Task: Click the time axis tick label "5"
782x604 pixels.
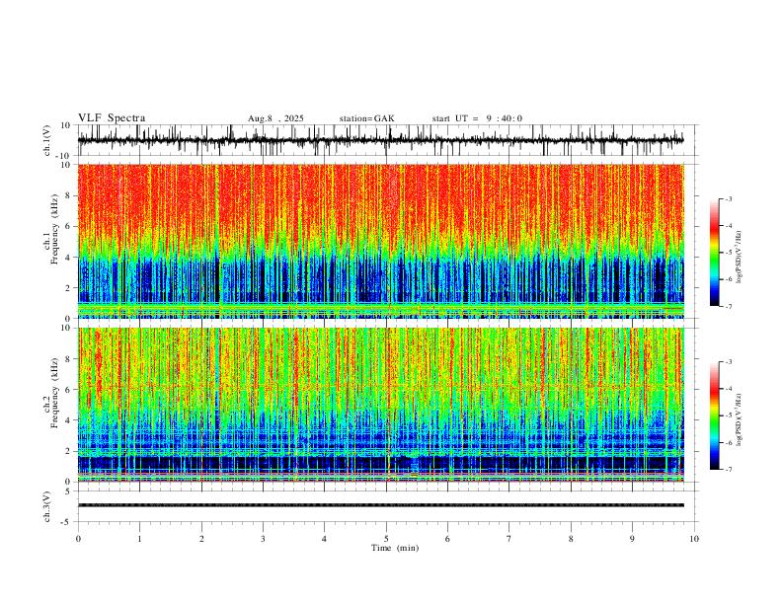Action: (x=386, y=539)
